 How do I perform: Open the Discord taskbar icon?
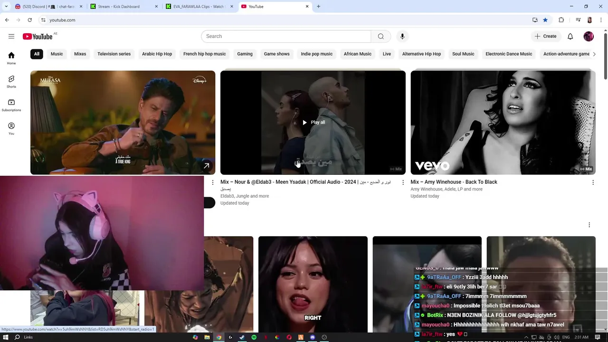point(313,337)
